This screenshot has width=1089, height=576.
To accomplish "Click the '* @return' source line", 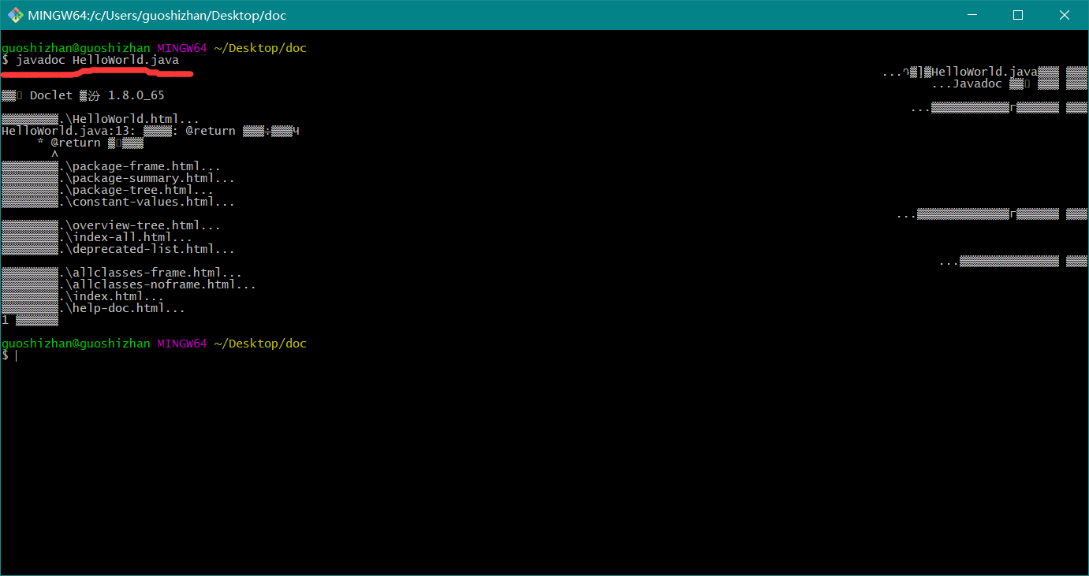I will pos(71,143).
